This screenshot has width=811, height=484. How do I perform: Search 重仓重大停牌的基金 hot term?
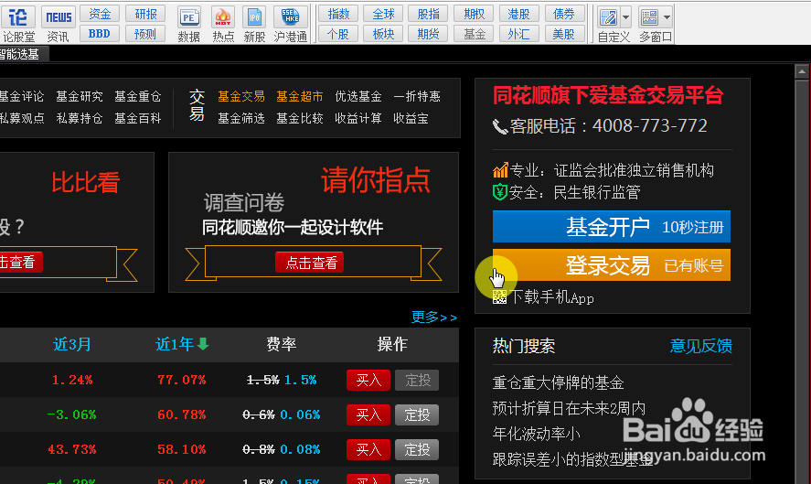point(558,383)
